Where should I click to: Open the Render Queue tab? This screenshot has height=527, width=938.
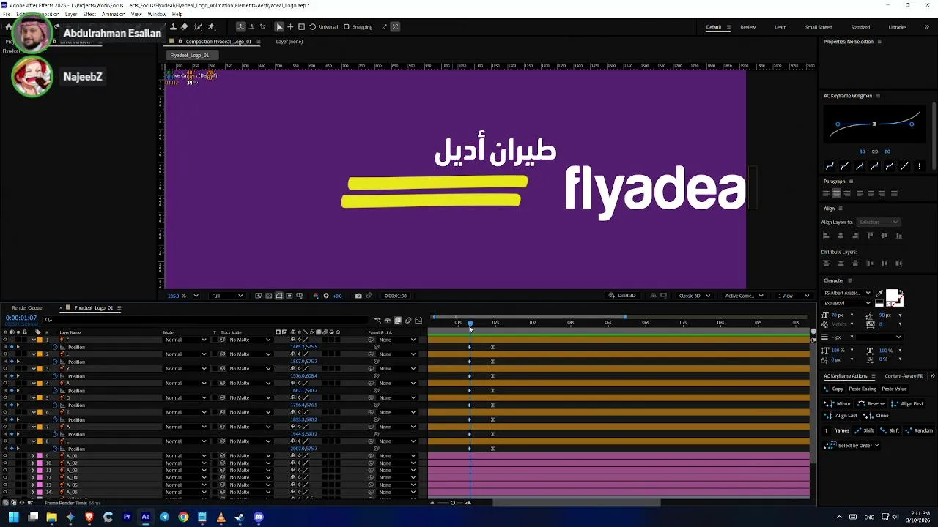coord(27,308)
